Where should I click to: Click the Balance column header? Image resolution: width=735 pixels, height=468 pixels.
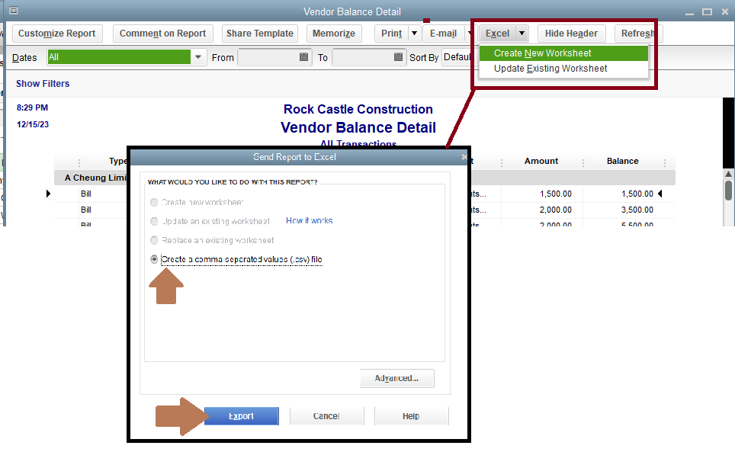pos(622,161)
